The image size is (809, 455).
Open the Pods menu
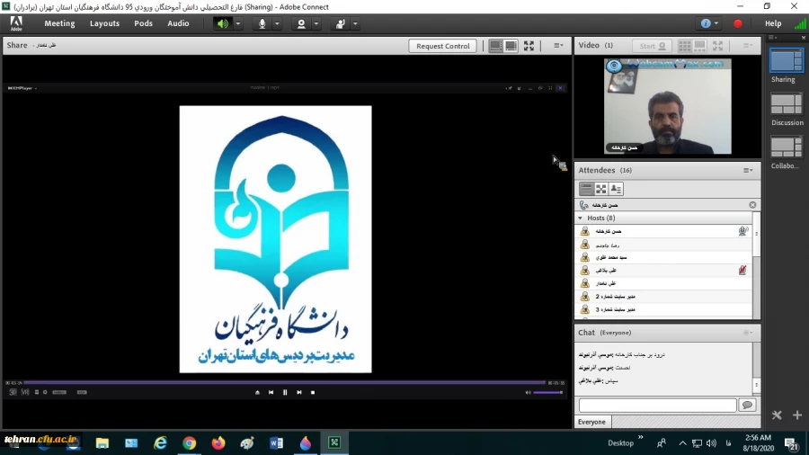(144, 23)
